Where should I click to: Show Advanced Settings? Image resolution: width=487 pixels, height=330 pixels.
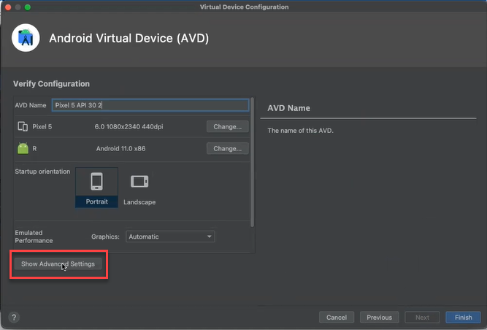(x=58, y=264)
